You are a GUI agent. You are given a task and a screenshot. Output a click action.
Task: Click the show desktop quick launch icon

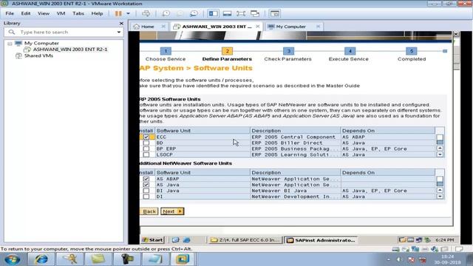pos(176,240)
